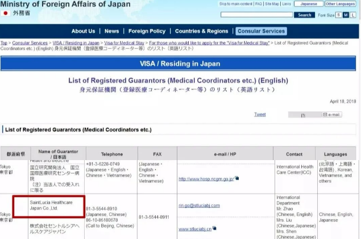Viewport: 361px width, 239px height.
Task: Click into the search input field
Action: tap(256, 15)
